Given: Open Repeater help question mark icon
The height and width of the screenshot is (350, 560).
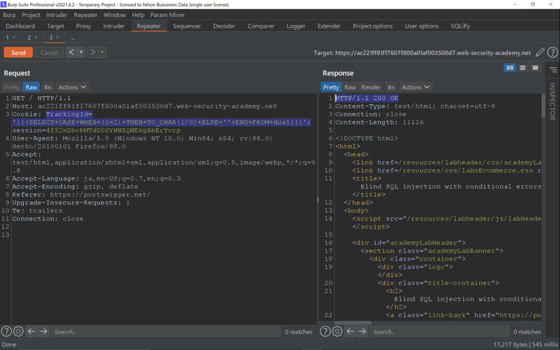Looking at the screenshot, I should (553, 53).
